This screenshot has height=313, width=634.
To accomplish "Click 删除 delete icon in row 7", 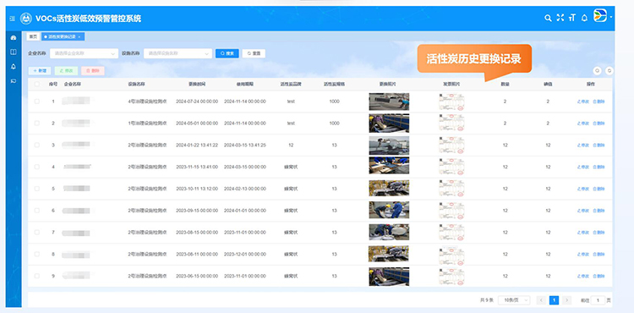I will (x=598, y=233).
